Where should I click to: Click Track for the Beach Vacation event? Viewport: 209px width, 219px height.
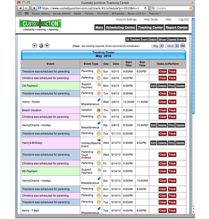click(172, 110)
